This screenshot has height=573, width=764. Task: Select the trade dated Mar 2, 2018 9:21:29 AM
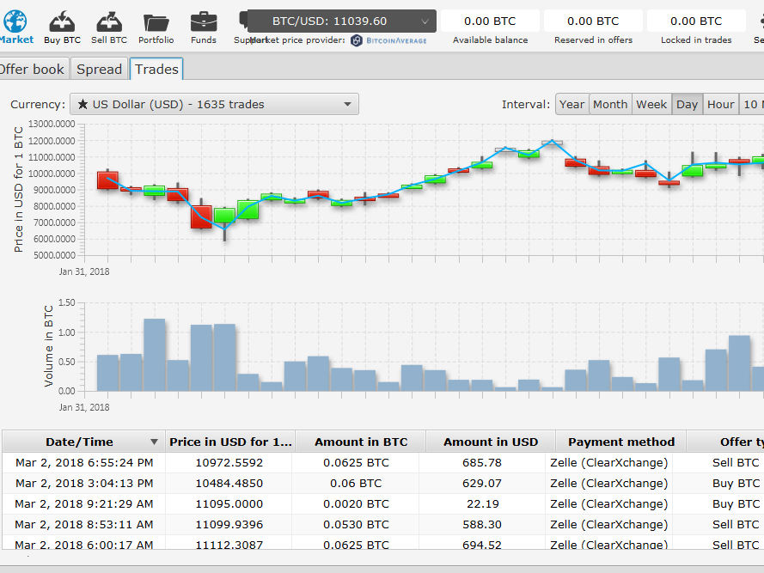[383, 503]
